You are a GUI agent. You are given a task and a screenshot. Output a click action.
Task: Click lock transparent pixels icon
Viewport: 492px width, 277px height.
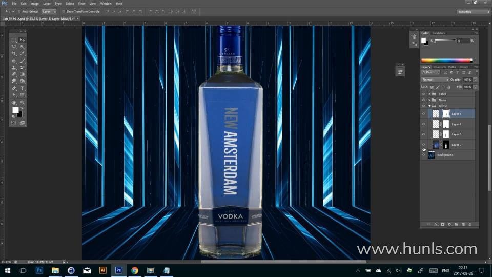point(432,87)
